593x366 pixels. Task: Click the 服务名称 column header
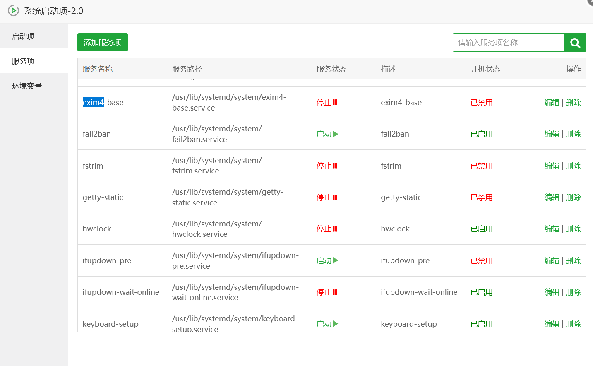click(98, 69)
